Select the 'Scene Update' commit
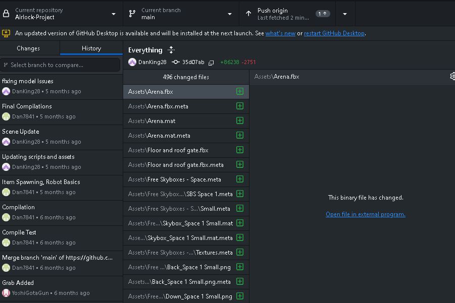Screen dimensions: 455x303 pyautogui.click(x=62, y=137)
